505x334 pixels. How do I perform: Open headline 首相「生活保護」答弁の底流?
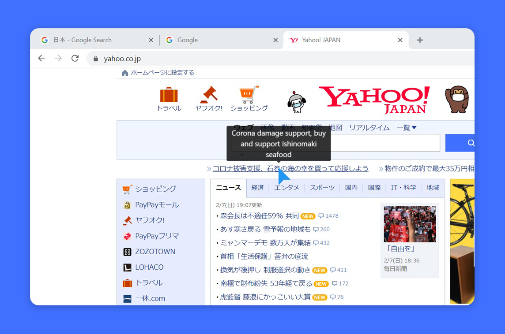tap(264, 256)
